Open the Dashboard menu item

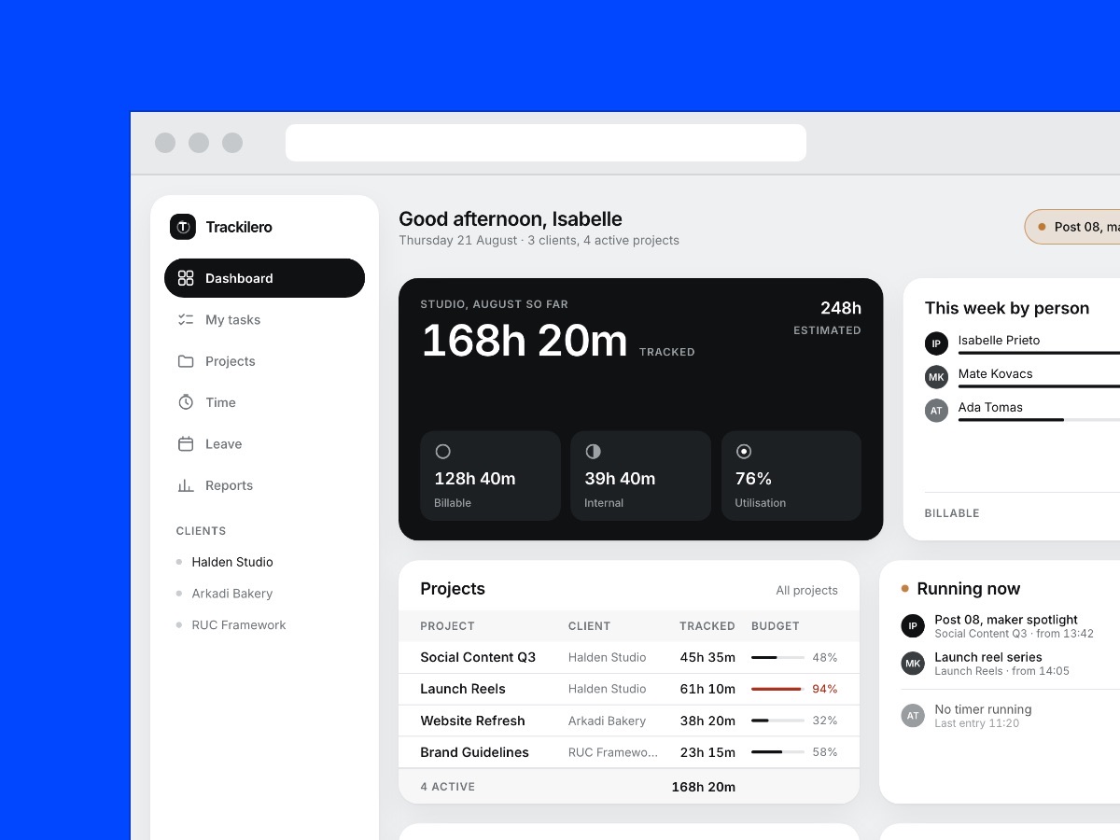[x=264, y=278]
